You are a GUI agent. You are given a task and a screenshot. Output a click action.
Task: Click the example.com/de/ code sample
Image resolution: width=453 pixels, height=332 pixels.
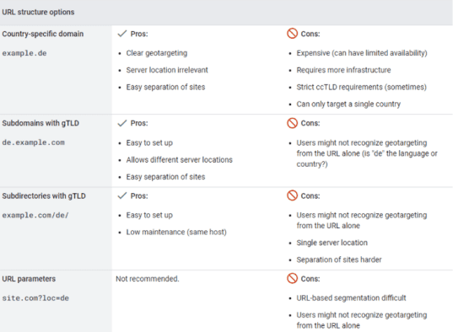[x=35, y=215]
